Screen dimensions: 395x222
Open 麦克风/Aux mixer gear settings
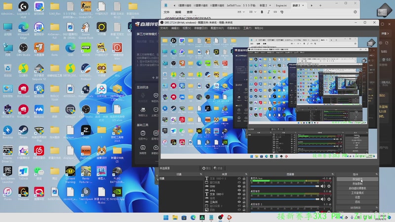329,186
